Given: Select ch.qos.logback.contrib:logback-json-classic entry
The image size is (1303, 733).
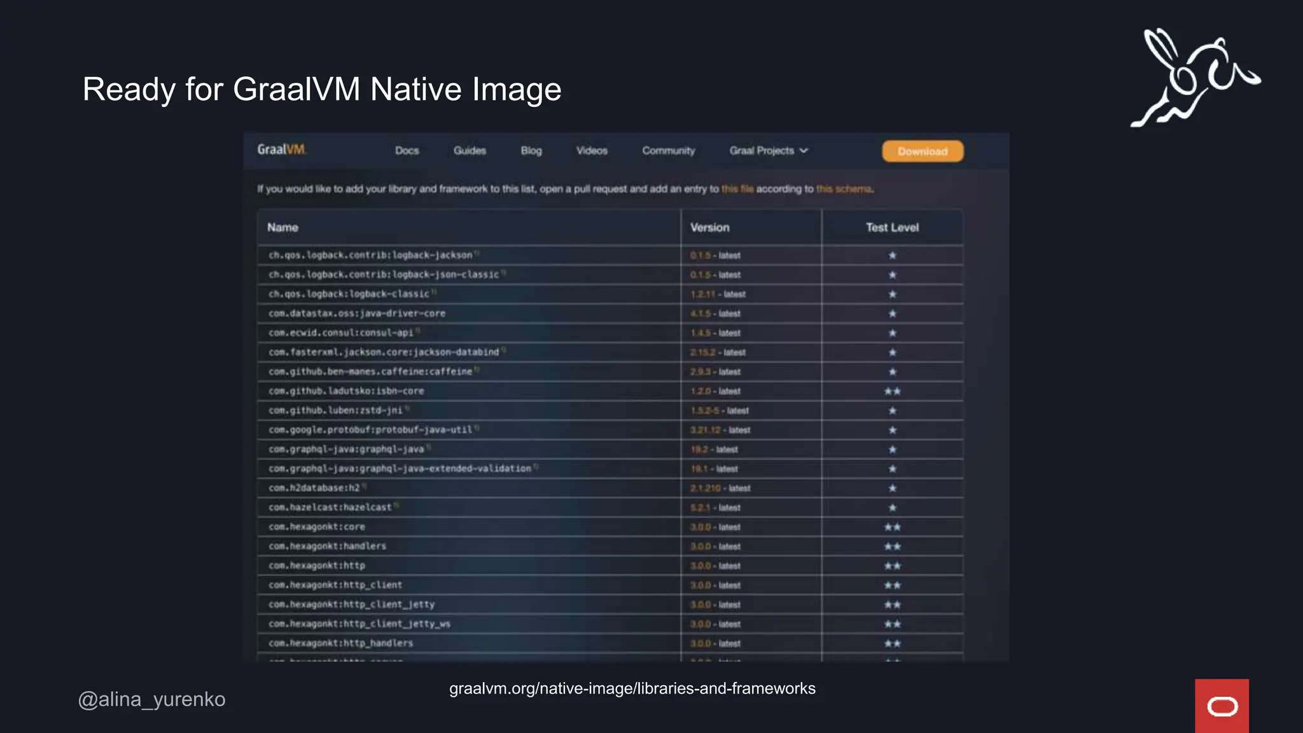Looking at the screenshot, I should point(384,275).
